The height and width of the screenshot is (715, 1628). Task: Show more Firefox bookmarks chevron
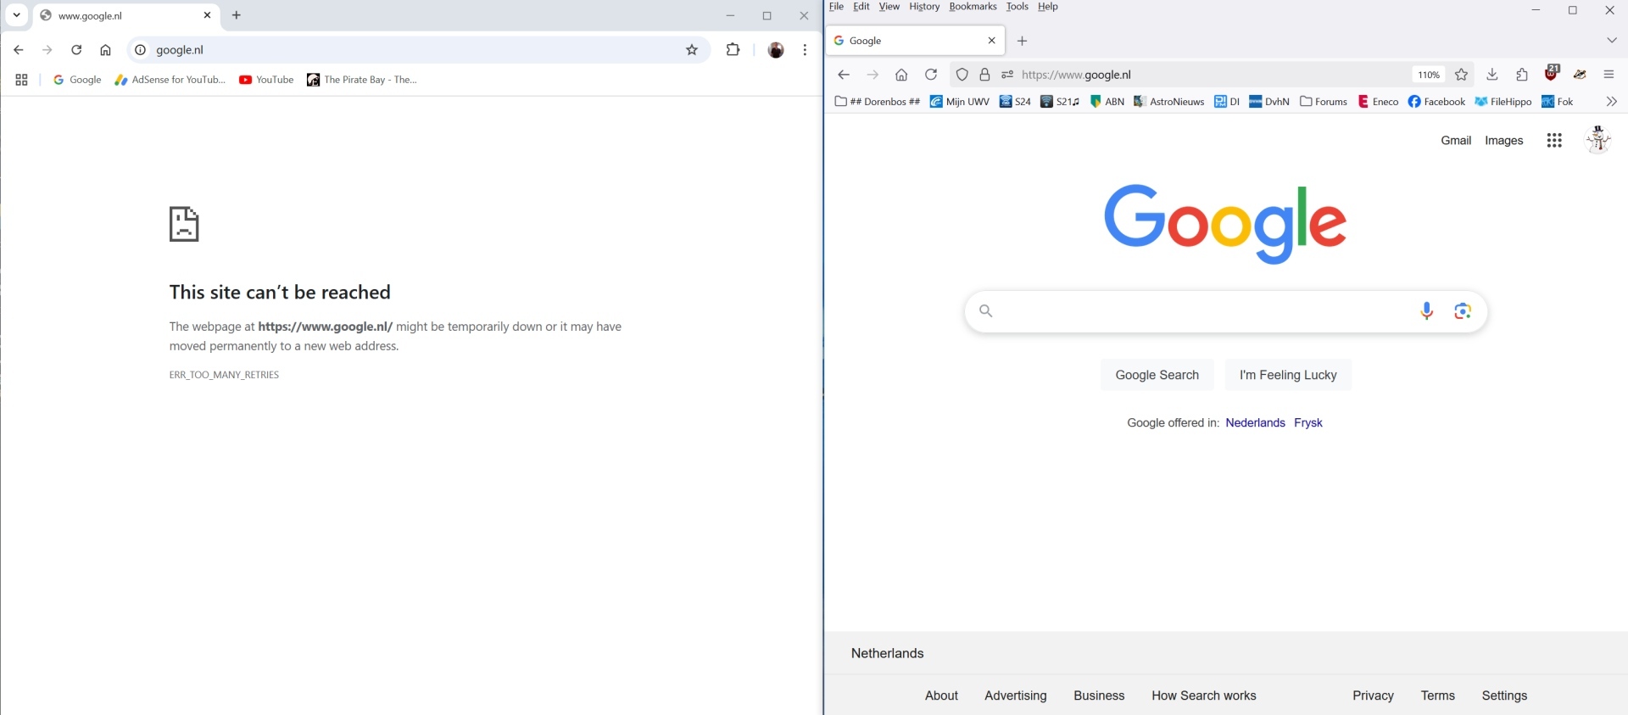(1612, 102)
